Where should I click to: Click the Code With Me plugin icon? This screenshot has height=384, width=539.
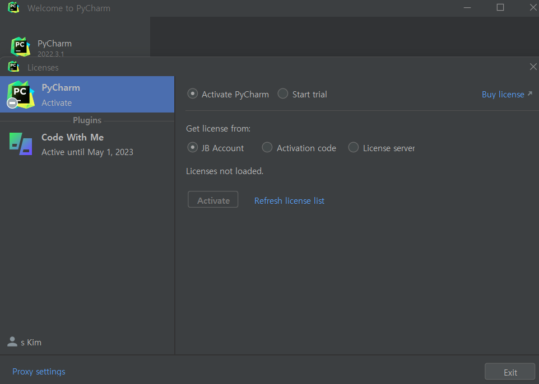(21, 144)
